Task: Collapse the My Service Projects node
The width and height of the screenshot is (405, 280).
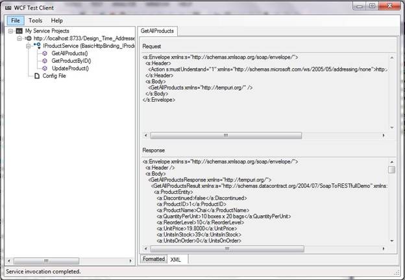Action: (x=10, y=31)
